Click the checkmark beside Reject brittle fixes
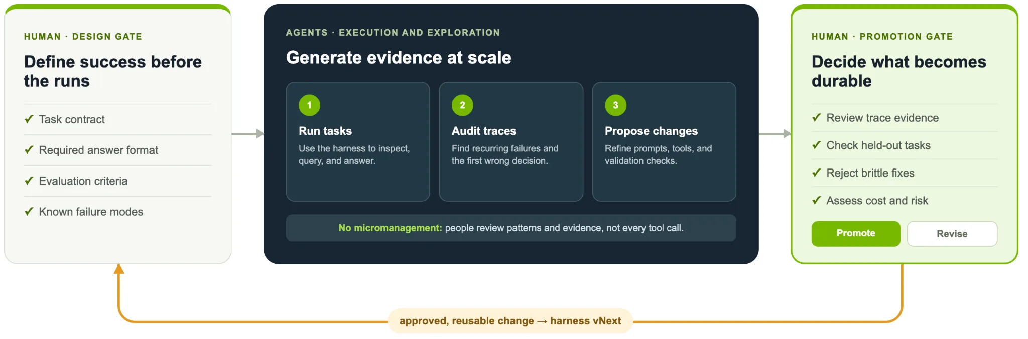The image size is (1028, 339). coord(817,173)
